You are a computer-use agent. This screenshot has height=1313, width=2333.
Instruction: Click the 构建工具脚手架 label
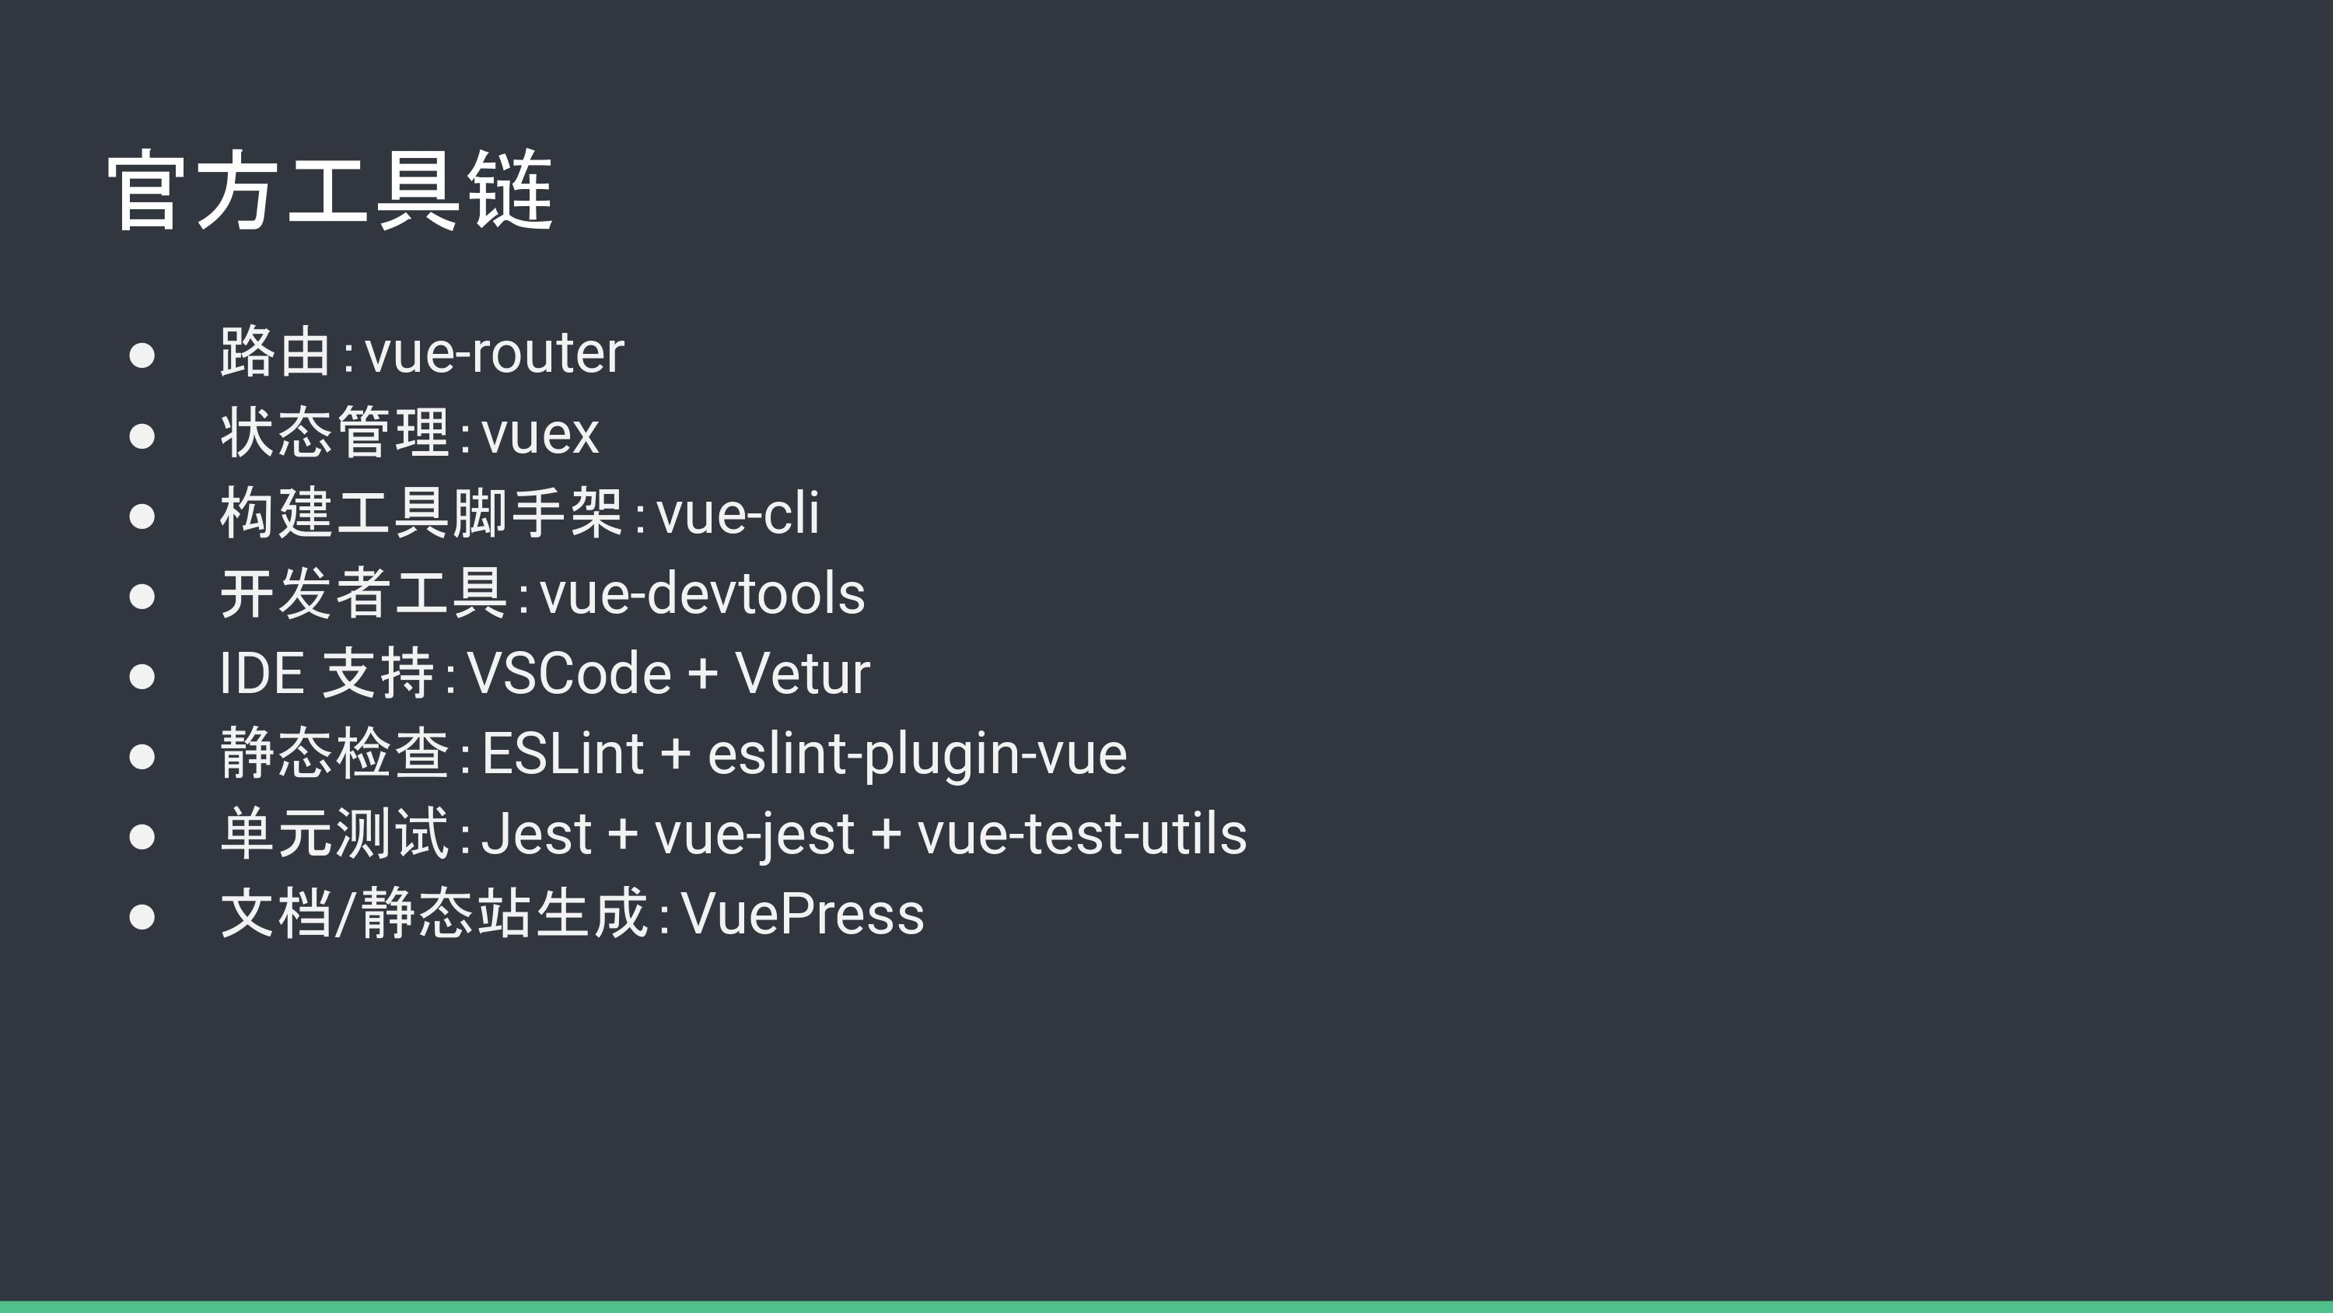422,513
